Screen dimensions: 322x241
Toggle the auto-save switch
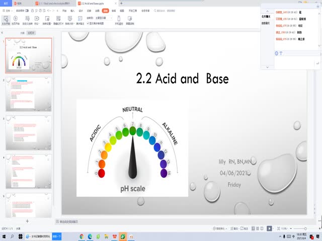(27, 11)
